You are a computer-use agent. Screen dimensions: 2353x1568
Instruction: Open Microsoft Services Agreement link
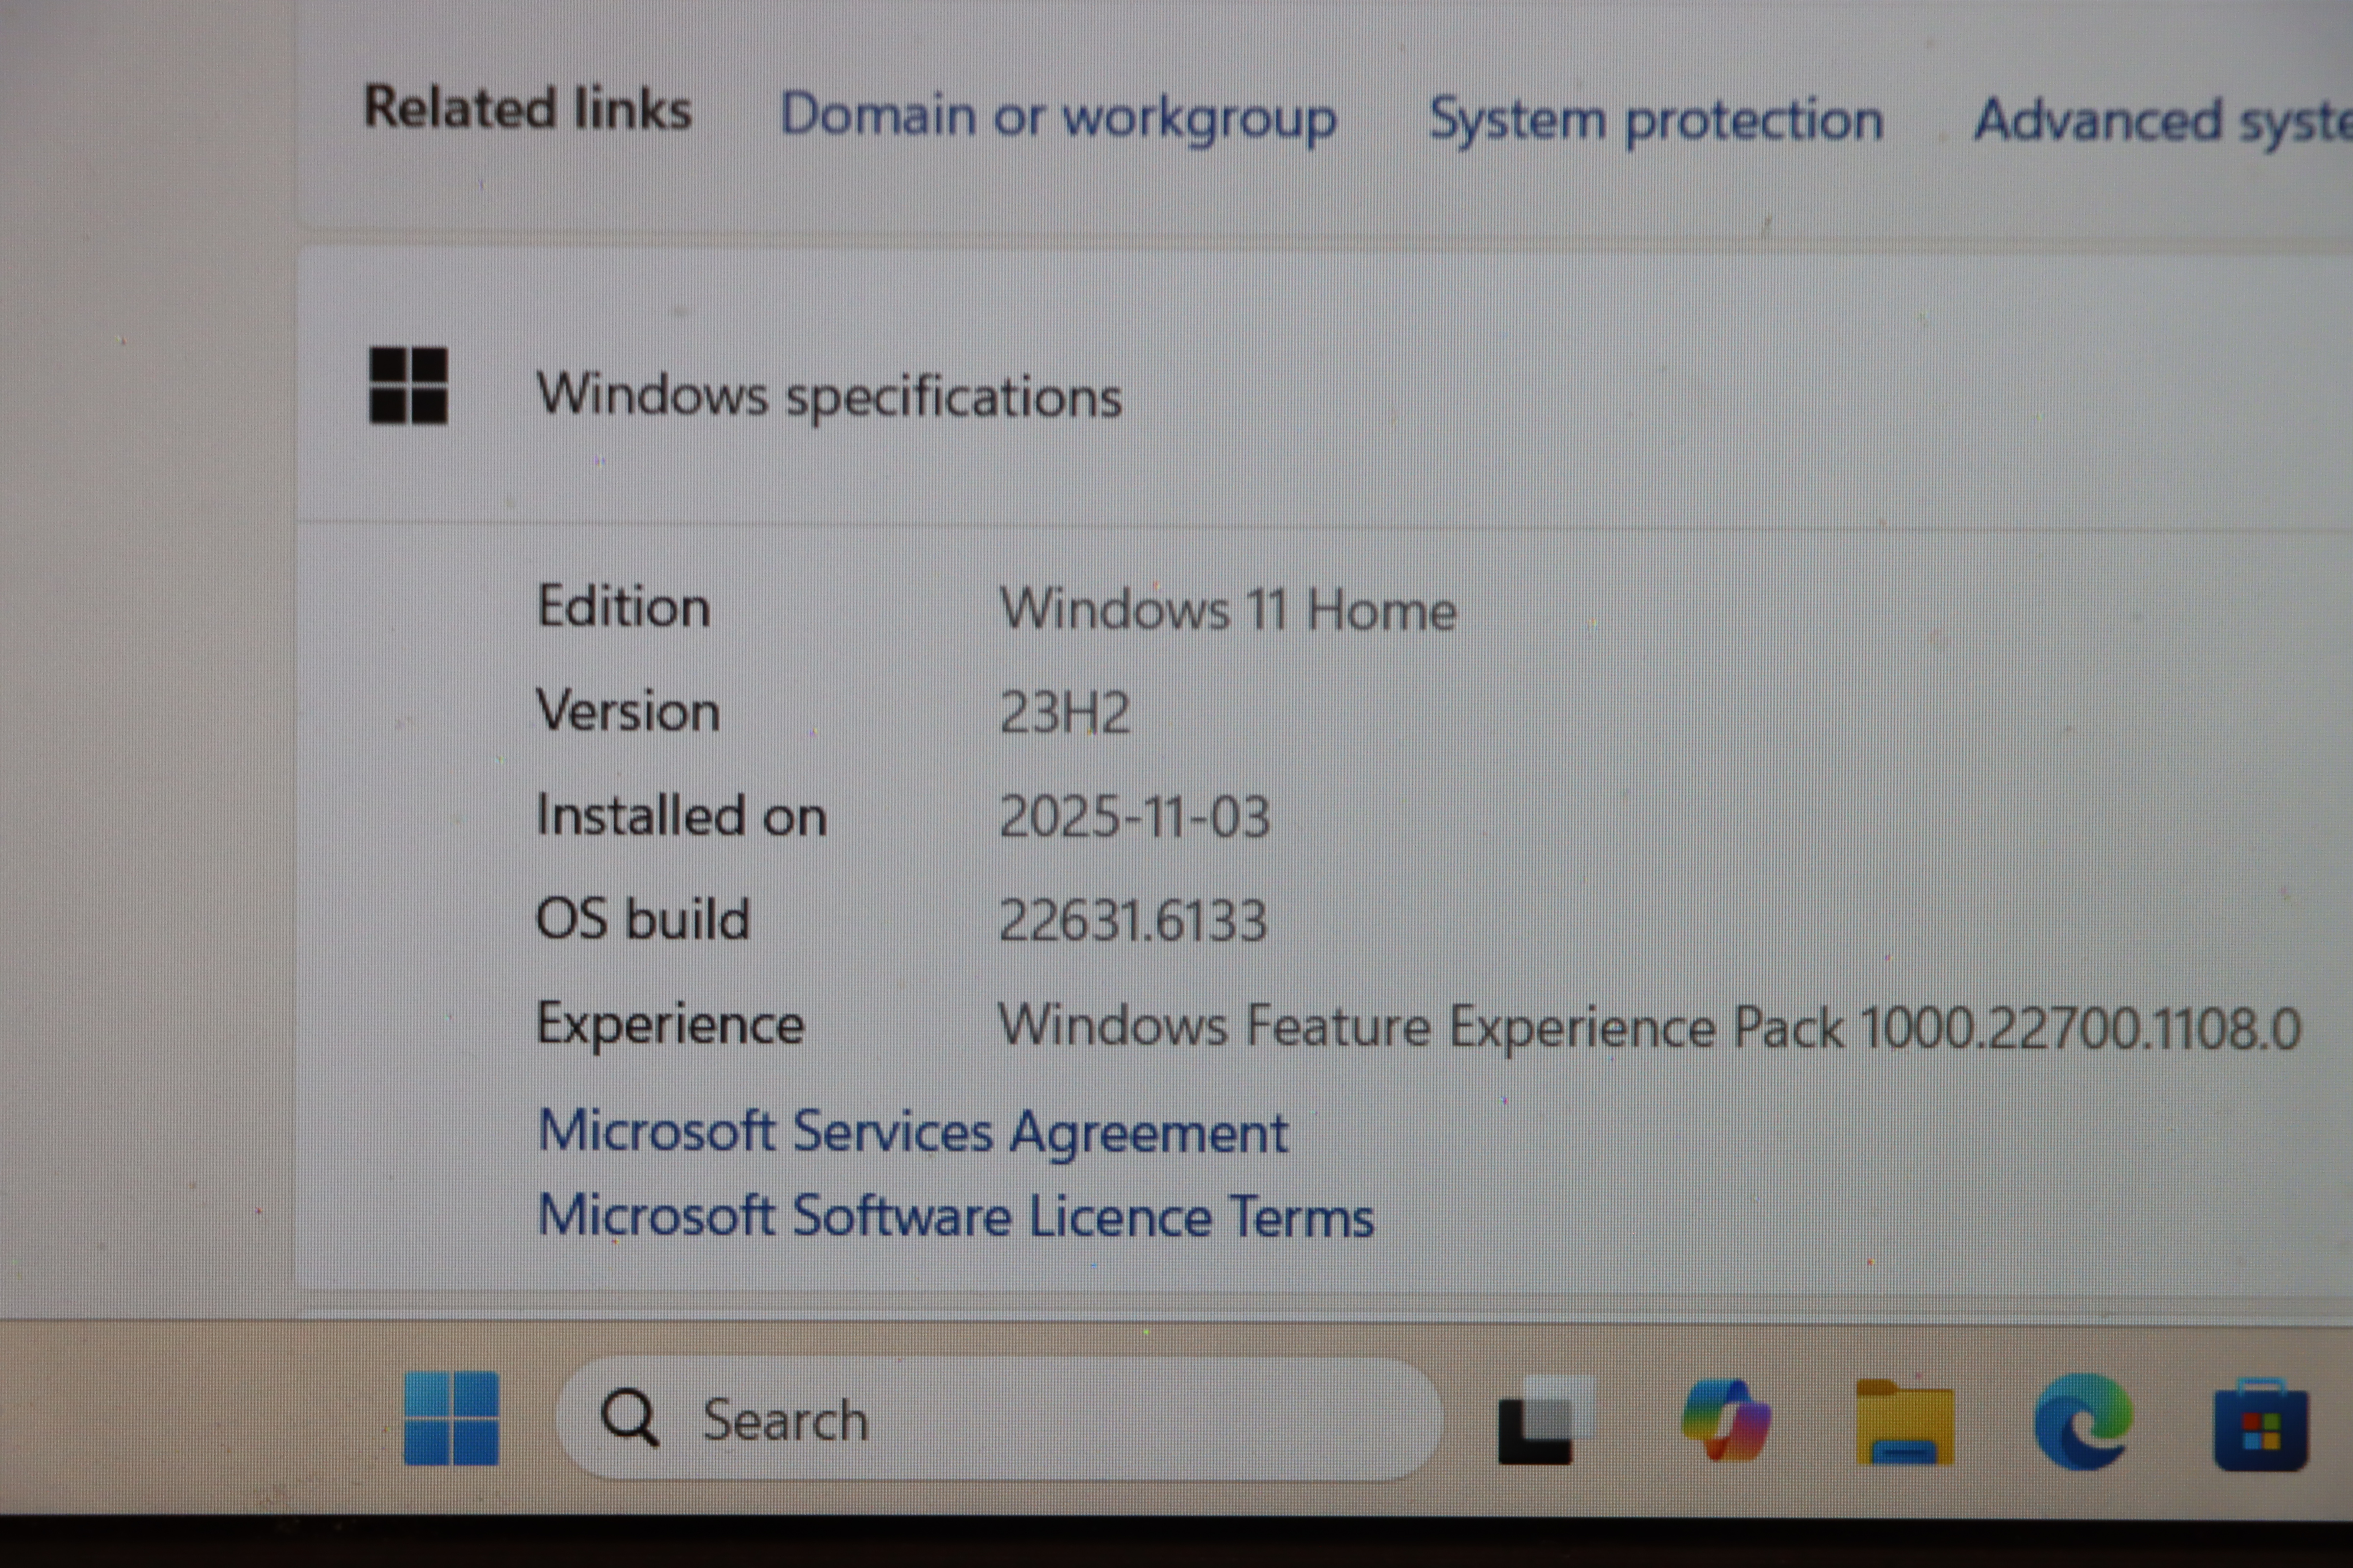912,1132
